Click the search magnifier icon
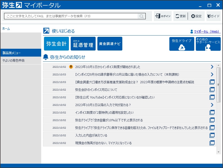This screenshot has width=223, height=168. [141, 16]
